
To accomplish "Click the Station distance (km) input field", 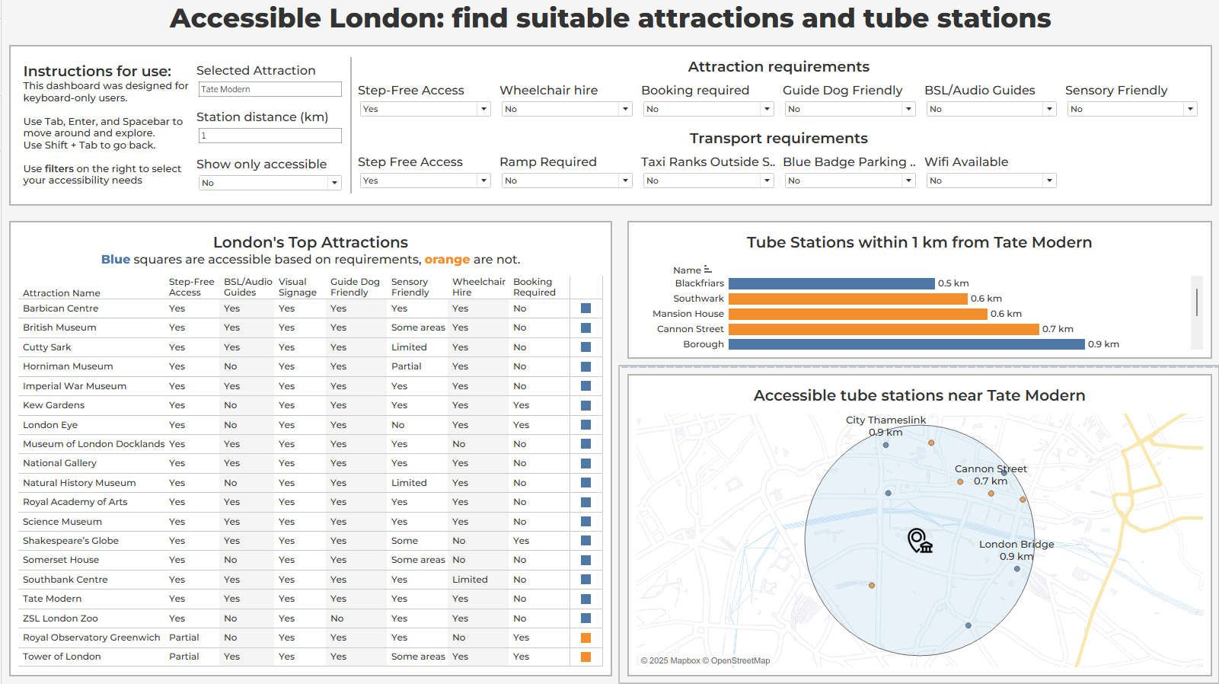I will (270, 136).
